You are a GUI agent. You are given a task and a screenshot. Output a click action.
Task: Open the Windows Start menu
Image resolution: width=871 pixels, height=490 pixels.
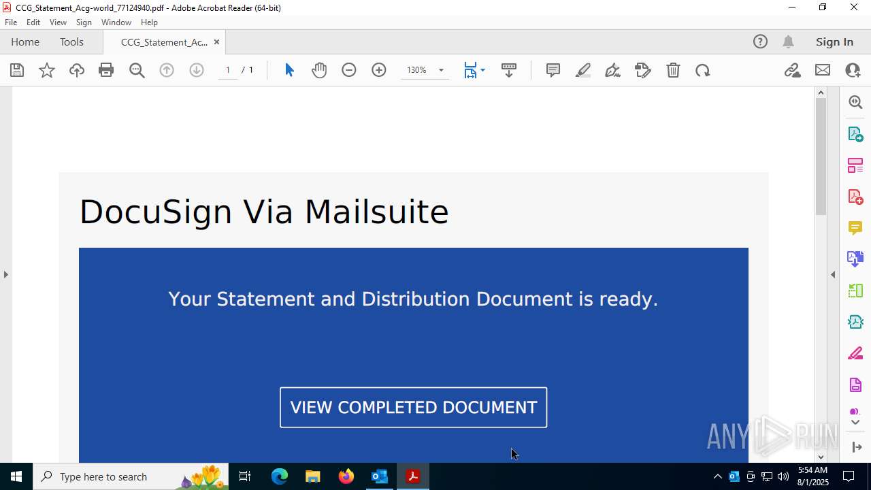[16, 476]
